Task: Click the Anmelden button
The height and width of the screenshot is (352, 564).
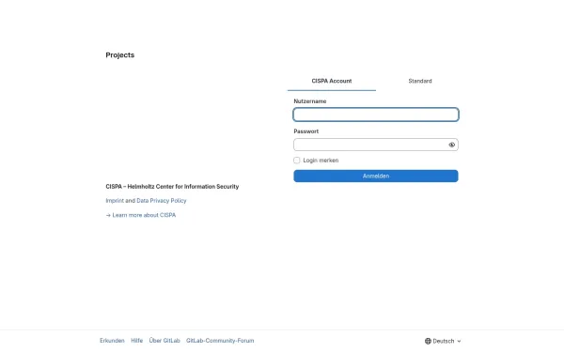Action: [x=376, y=176]
